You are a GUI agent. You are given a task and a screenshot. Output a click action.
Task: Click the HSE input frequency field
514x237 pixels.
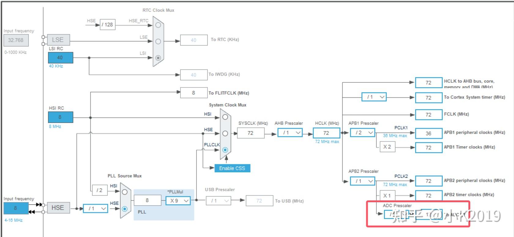point(16,208)
